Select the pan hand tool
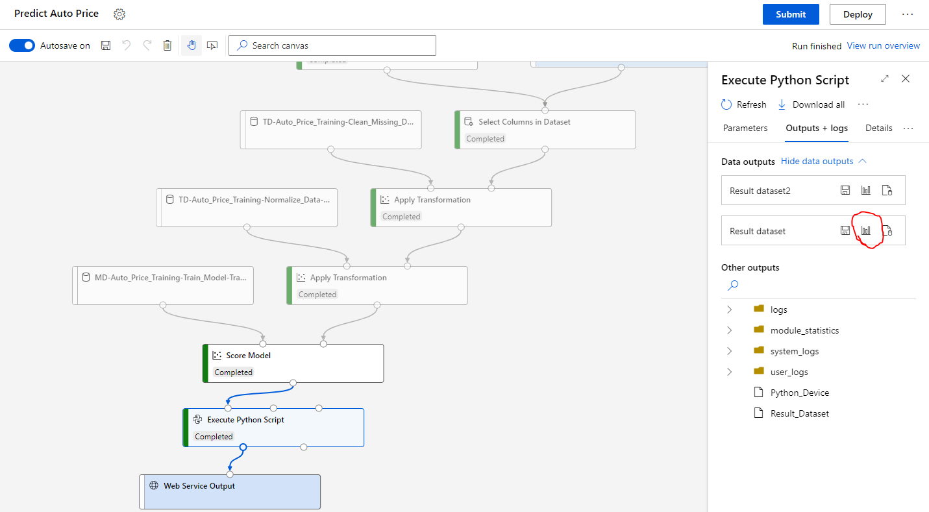The width and height of the screenshot is (929, 512). pyautogui.click(x=191, y=45)
